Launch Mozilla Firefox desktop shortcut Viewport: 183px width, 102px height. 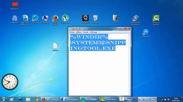(55, 20)
